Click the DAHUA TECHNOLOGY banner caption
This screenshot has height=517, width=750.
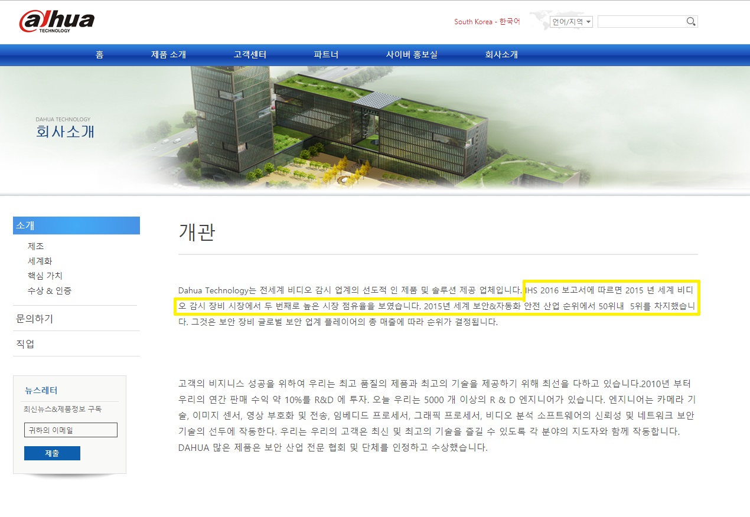click(x=63, y=119)
